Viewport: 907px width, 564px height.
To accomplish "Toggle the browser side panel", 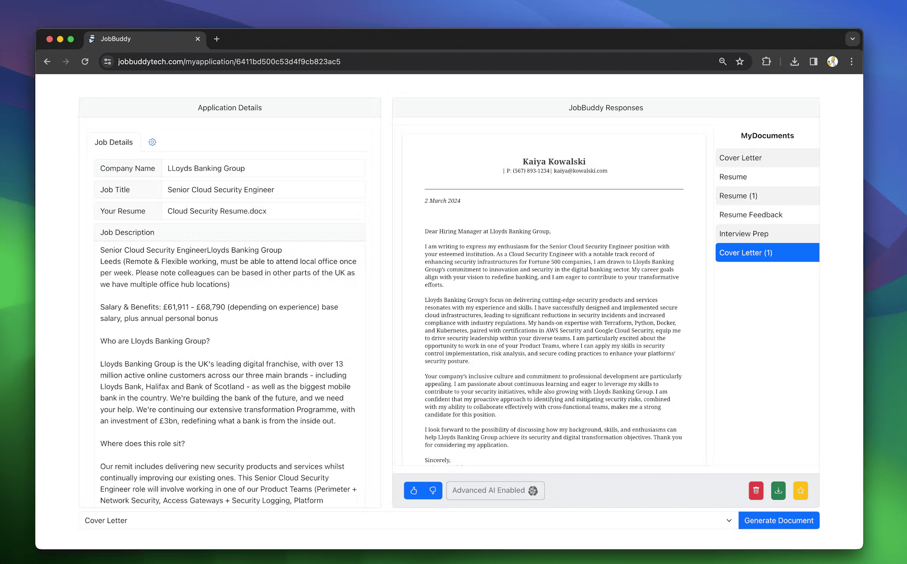I will tap(813, 62).
